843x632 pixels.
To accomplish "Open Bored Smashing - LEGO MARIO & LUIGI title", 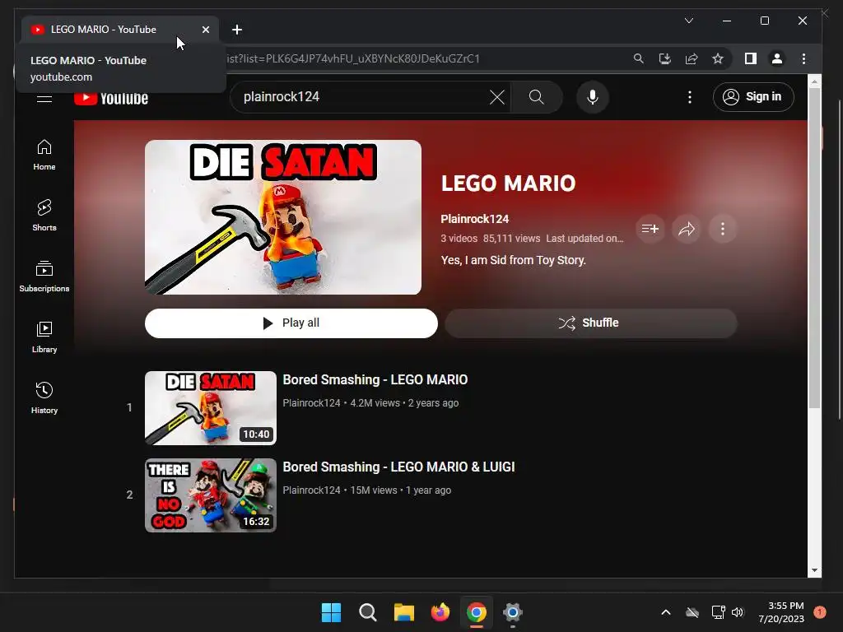I will point(399,467).
